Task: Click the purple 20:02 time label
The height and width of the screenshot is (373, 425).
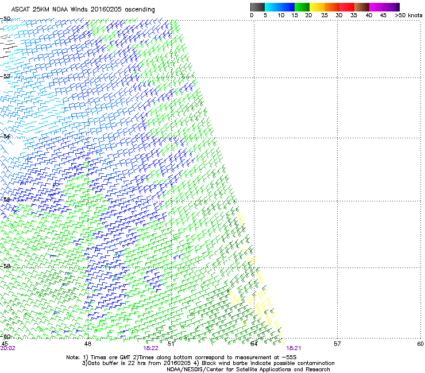Action: [8, 348]
